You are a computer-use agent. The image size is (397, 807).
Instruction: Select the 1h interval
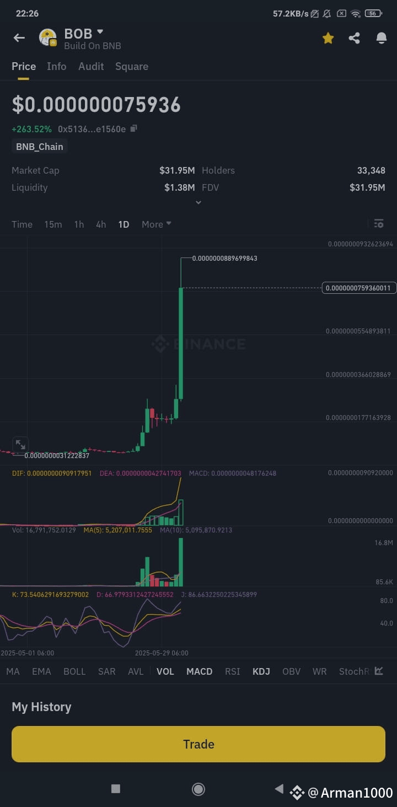tap(79, 224)
